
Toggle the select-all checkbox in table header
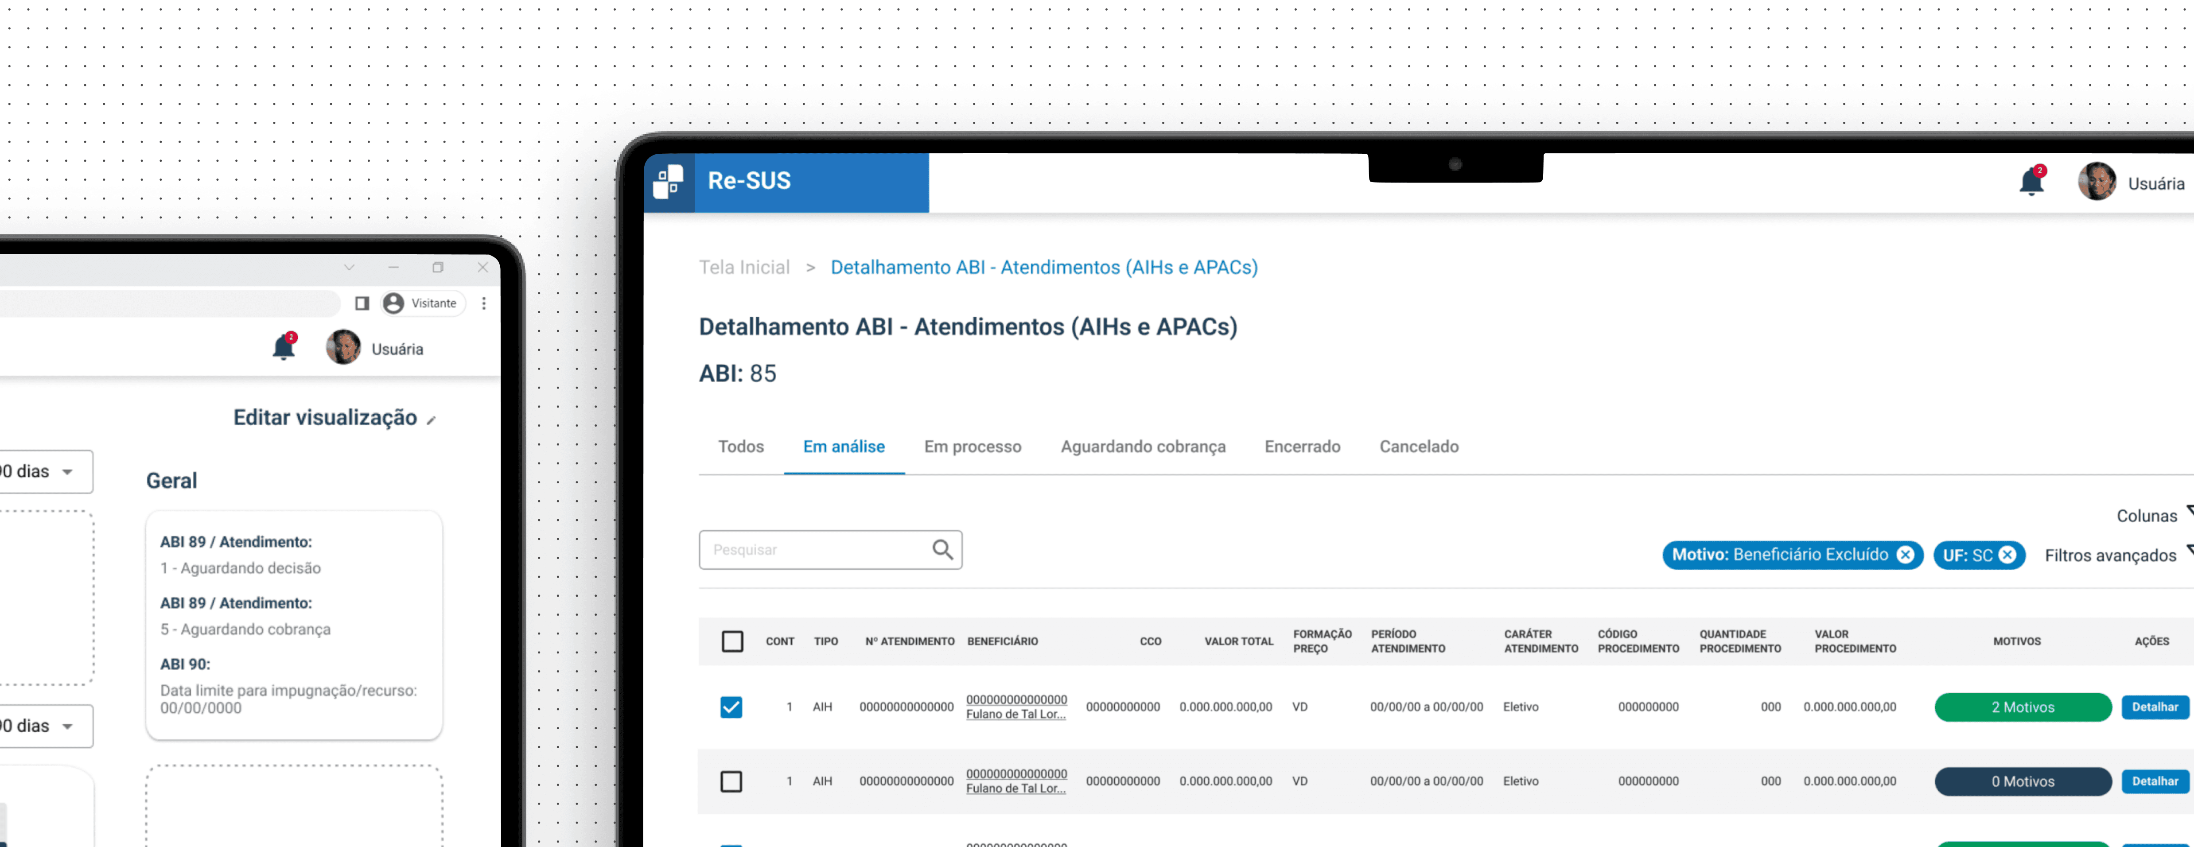click(x=731, y=641)
